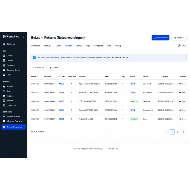Open PS order link #1057

(x=61, y=93)
